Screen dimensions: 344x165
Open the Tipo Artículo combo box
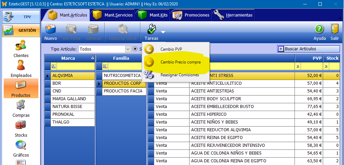tap(105, 49)
